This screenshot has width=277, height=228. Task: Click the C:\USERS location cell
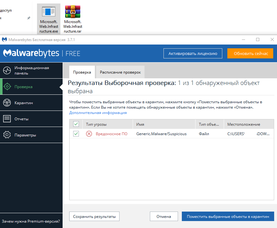248,134
